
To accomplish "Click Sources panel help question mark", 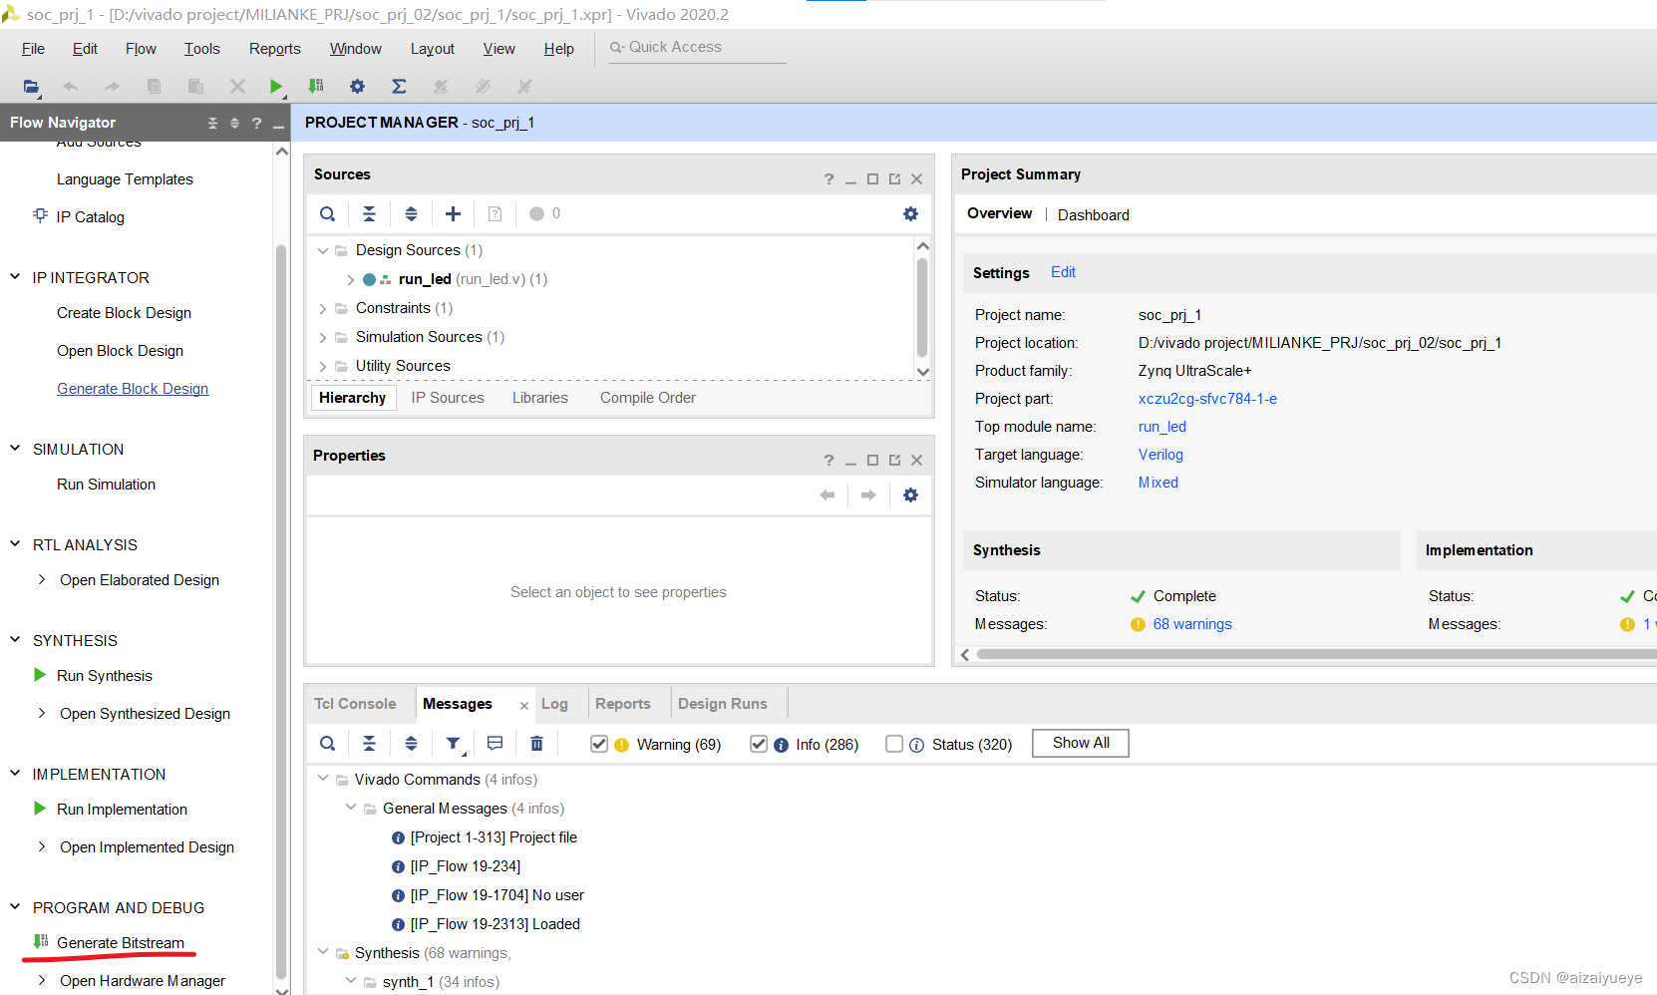I will 828,179.
